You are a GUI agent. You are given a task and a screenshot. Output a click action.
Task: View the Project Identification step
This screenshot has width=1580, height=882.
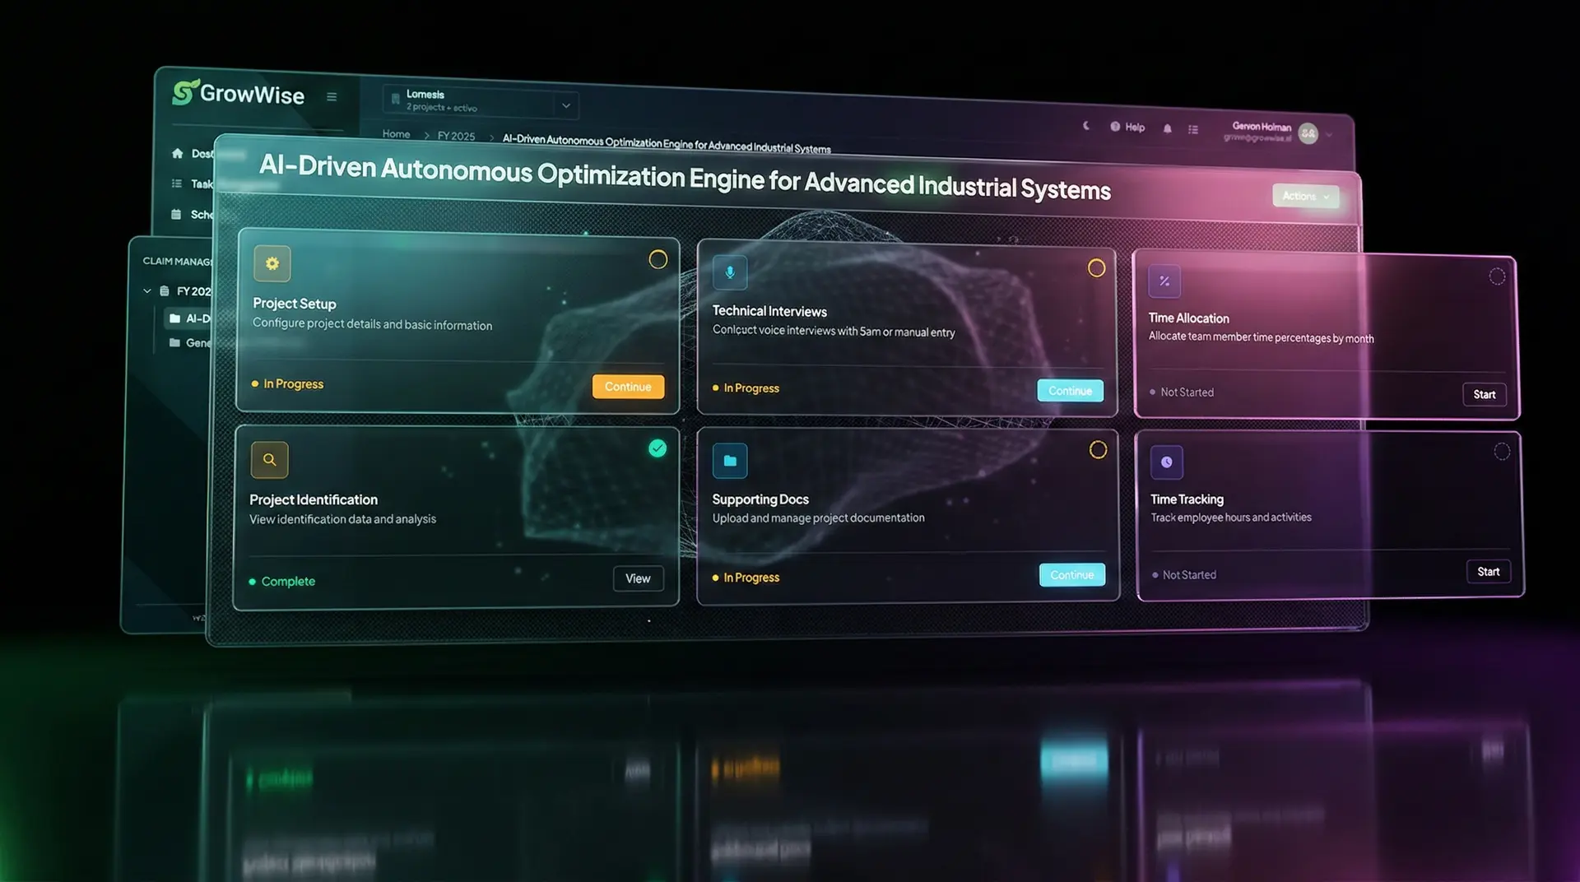click(638, 578)
